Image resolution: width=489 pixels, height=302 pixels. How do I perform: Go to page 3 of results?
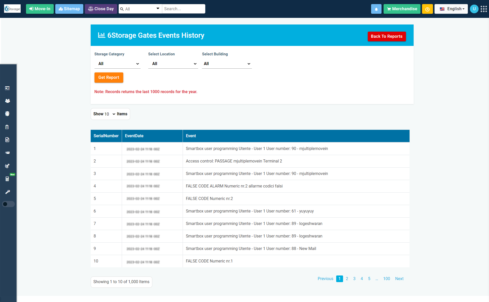click(x=354, y=279)
